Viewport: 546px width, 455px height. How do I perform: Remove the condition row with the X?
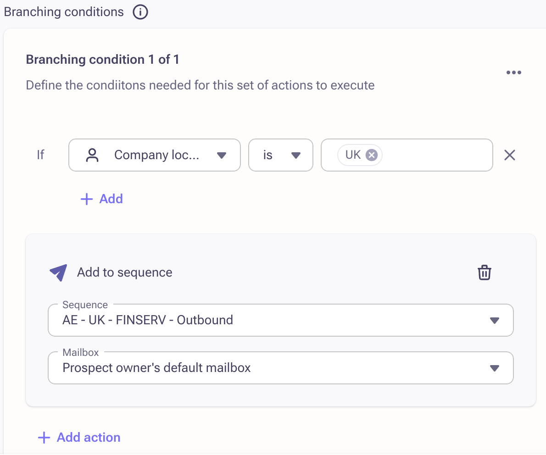tap(509, 155)
